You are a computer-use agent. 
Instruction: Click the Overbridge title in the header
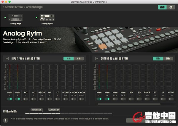[x=34, y=7]
